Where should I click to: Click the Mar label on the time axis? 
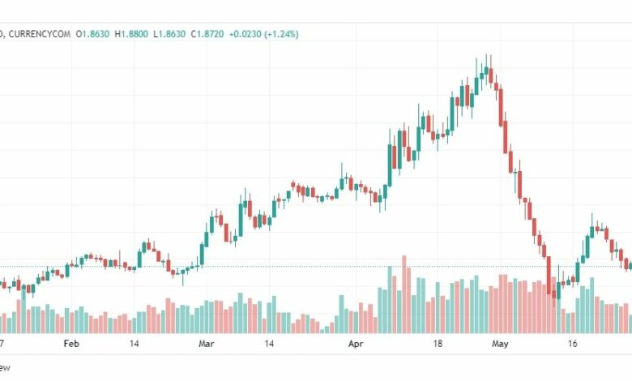207,344
